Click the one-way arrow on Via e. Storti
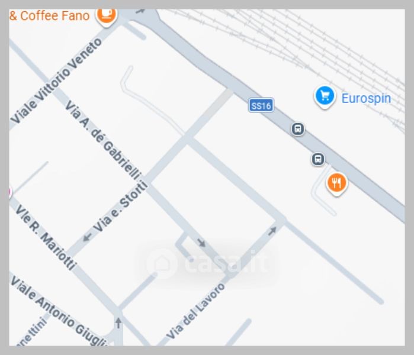Viewport: 414px width, 355px height. point(87,237)
